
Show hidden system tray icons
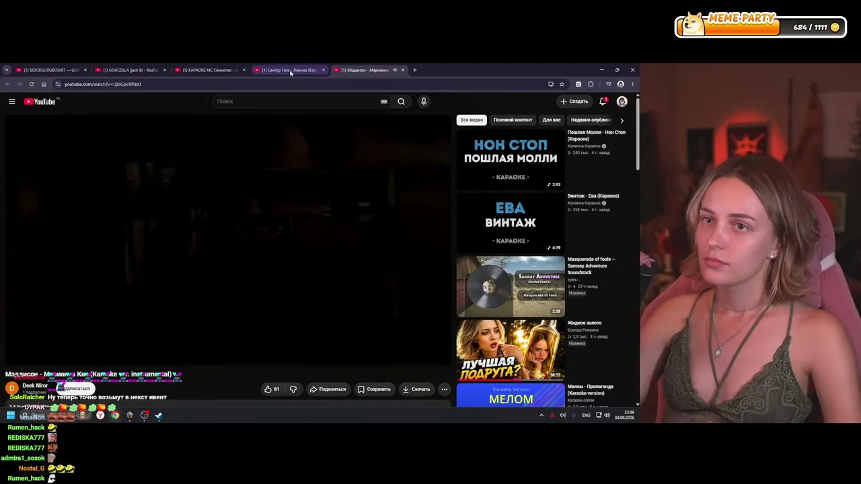tap(541, 415)
